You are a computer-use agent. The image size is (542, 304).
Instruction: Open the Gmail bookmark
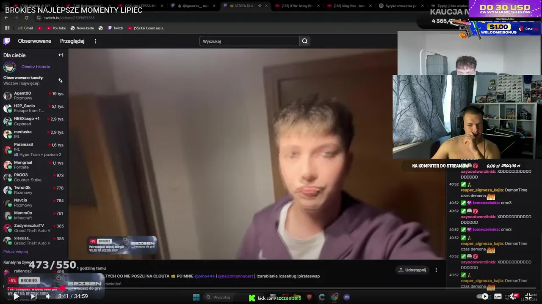coord(25,28)
